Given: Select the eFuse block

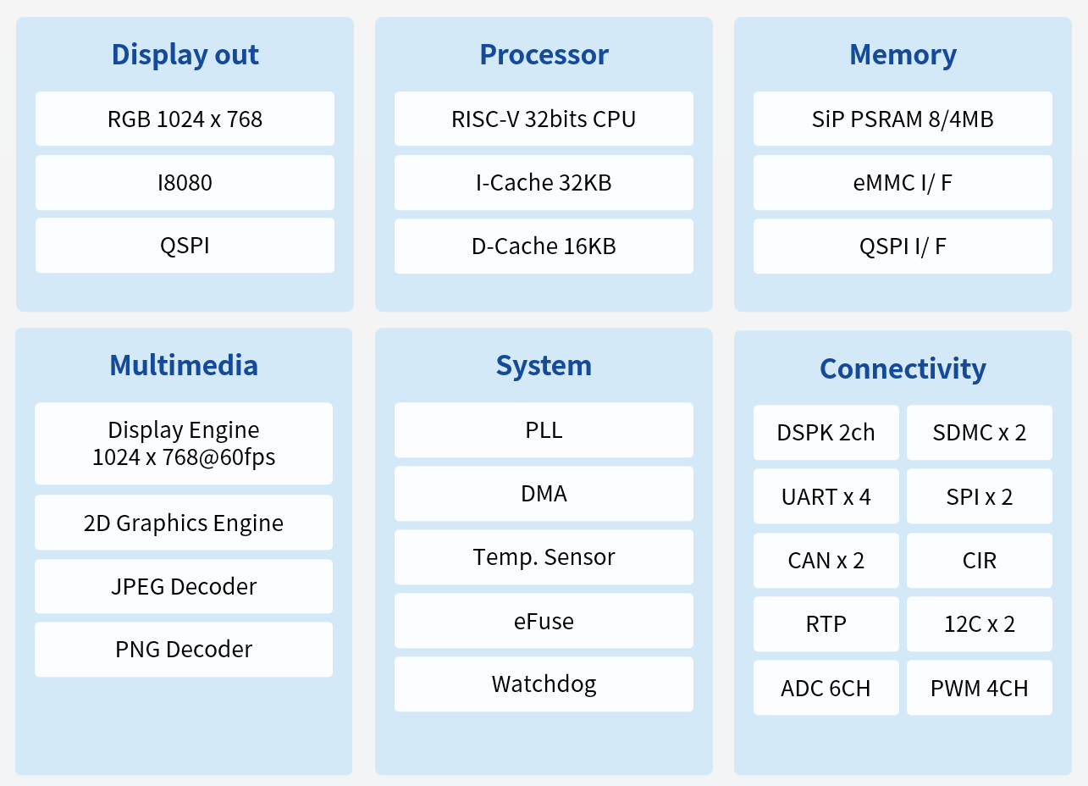Looking at the screenshot, I should 544,621.
